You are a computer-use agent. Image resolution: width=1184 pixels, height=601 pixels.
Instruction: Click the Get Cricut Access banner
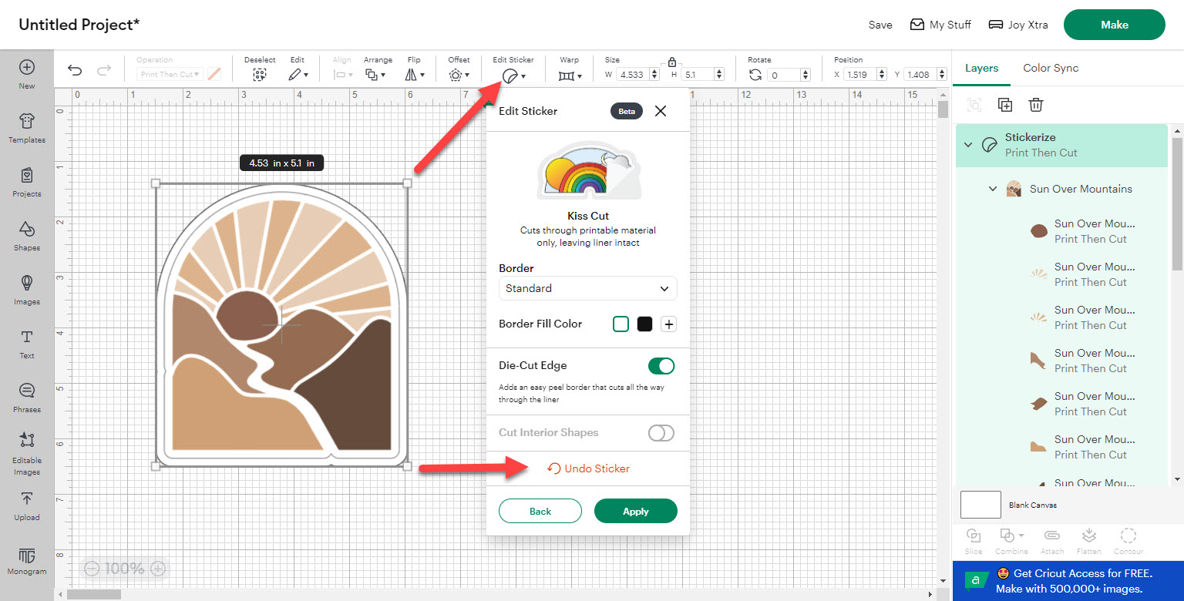(x=1068, y=581)
